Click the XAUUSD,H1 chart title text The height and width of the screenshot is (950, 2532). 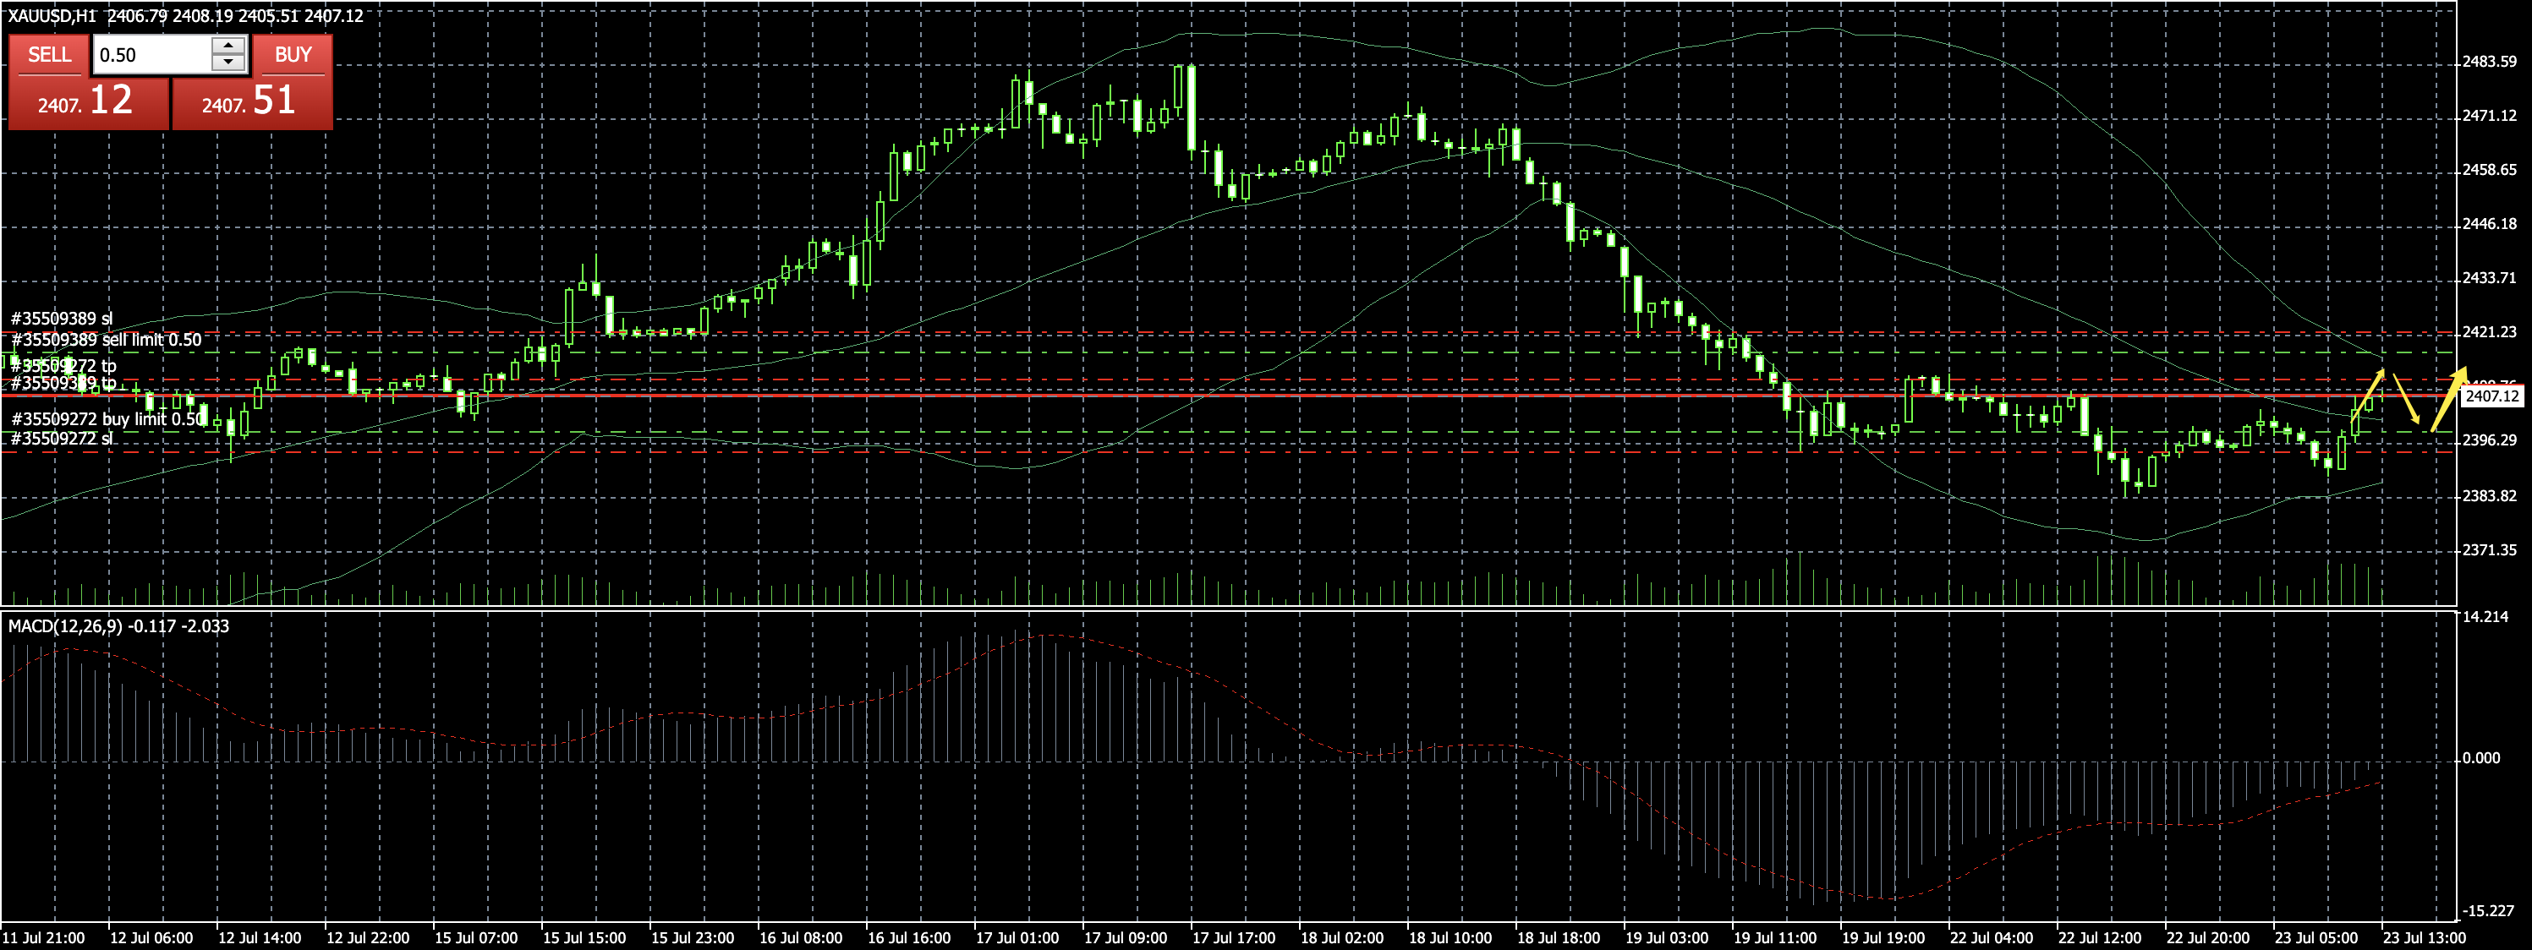[x=52, y=16]
